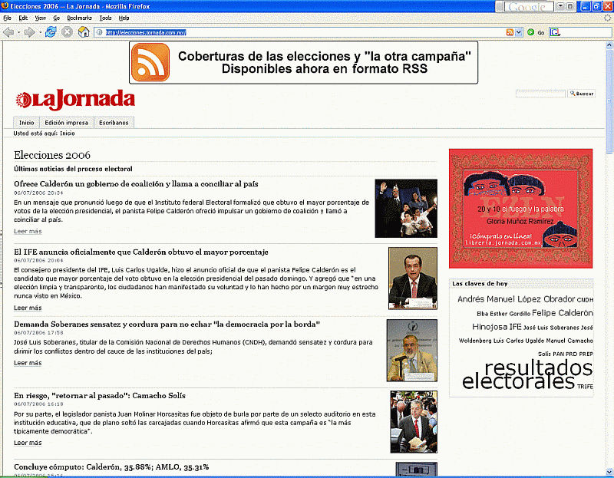Click the Soberanes photo thumbnail
The width and height of the screenshot is (614, 478).
tap(412, 351)
